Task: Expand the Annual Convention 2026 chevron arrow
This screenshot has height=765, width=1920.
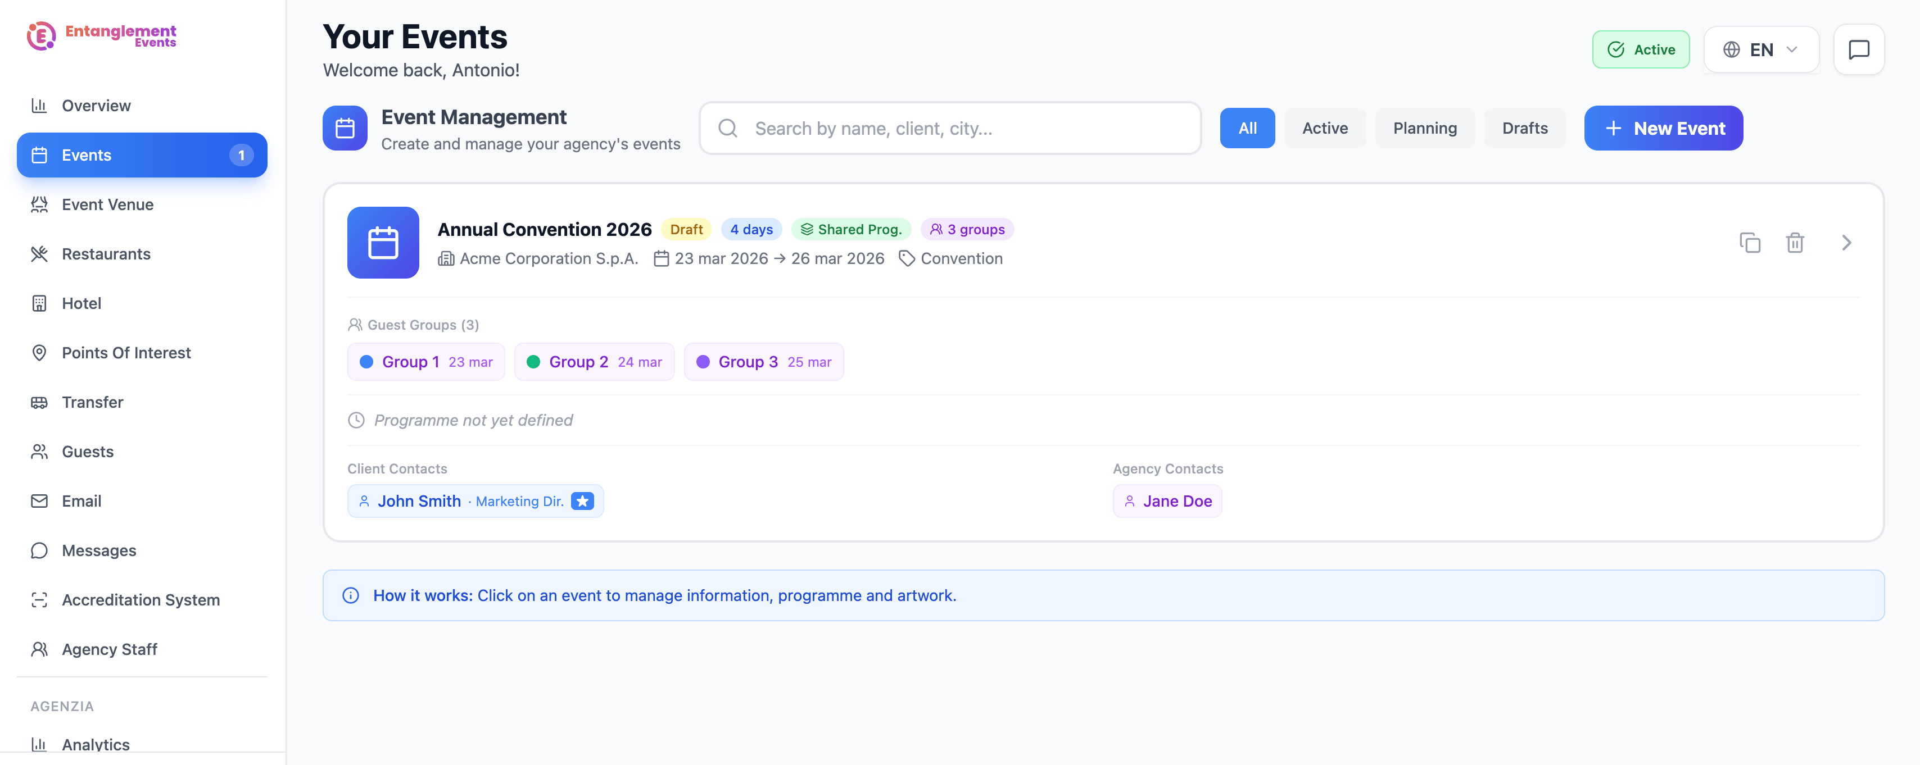Action: [1846, 243]
